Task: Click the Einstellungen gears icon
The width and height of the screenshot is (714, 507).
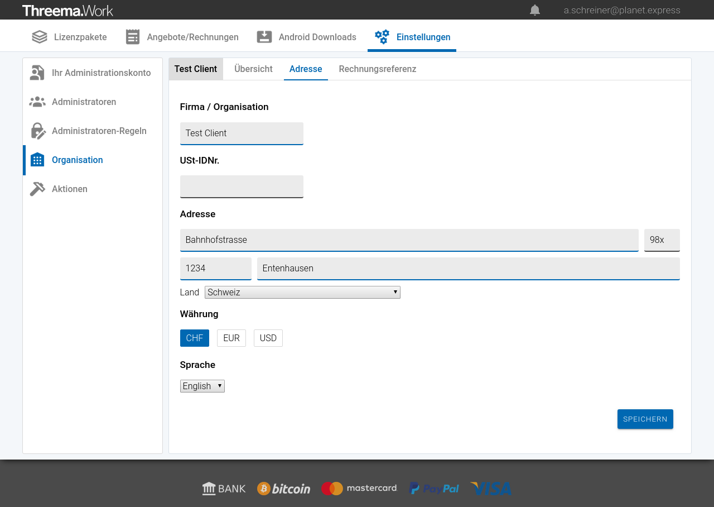Action: (x=382, y=37)
